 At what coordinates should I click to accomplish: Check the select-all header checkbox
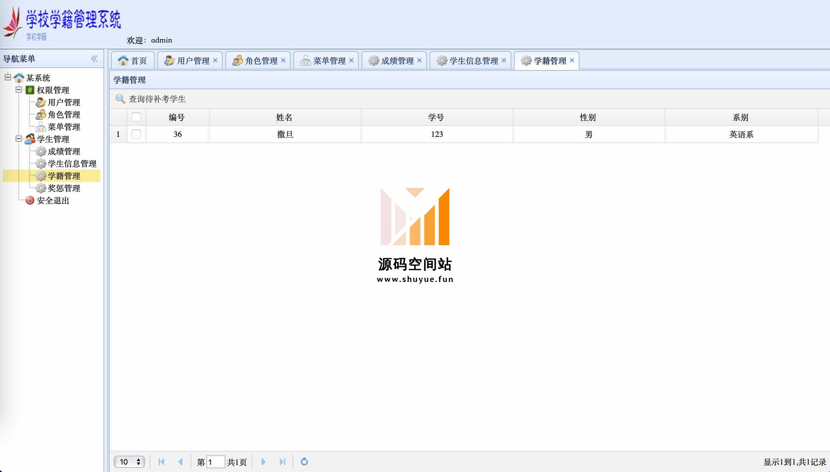[x=136, y=117]
